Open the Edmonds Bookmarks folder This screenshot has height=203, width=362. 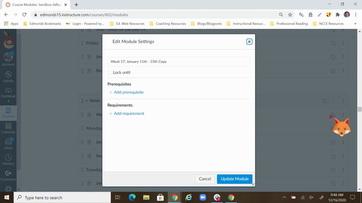pos(42,24)
